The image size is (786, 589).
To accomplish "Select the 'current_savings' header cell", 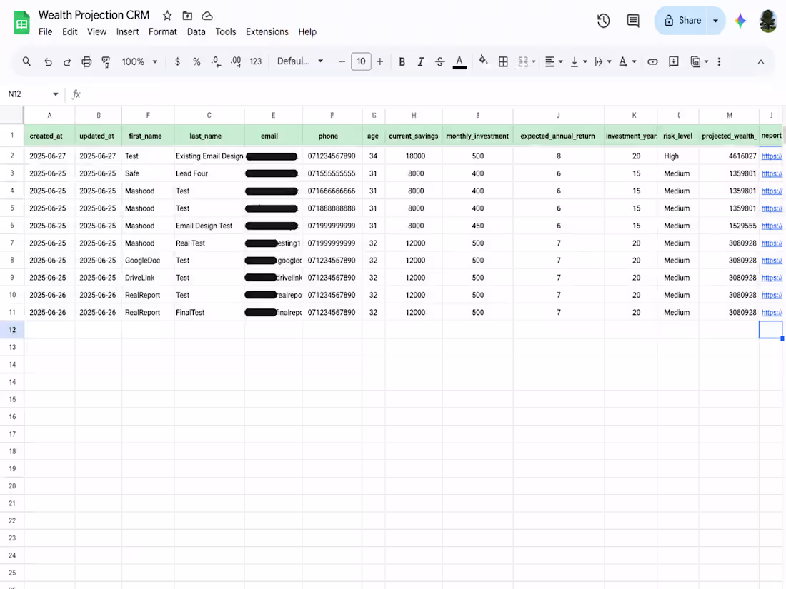I will pos(414,136).
